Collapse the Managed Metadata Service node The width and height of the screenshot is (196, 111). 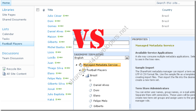77,65
